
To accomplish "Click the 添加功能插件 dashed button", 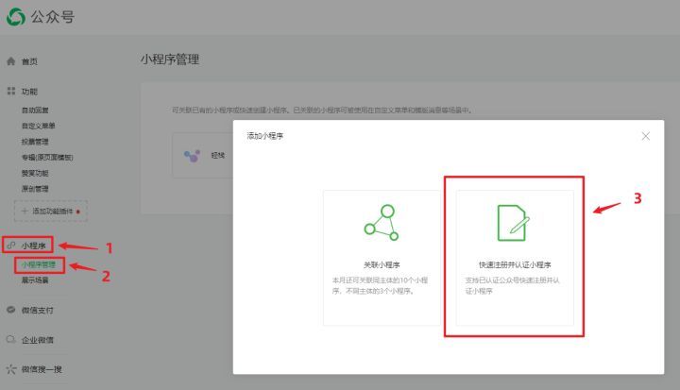I will pyautogui.click(x=51, y=212).
